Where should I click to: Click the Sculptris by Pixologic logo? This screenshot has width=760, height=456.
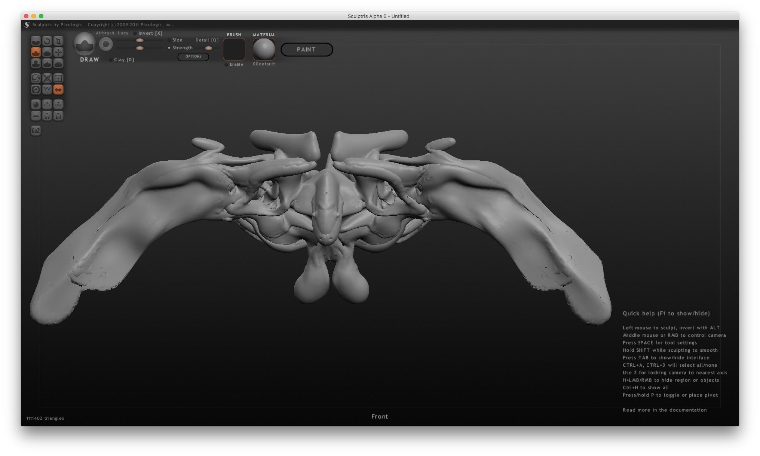coord(27,25)
